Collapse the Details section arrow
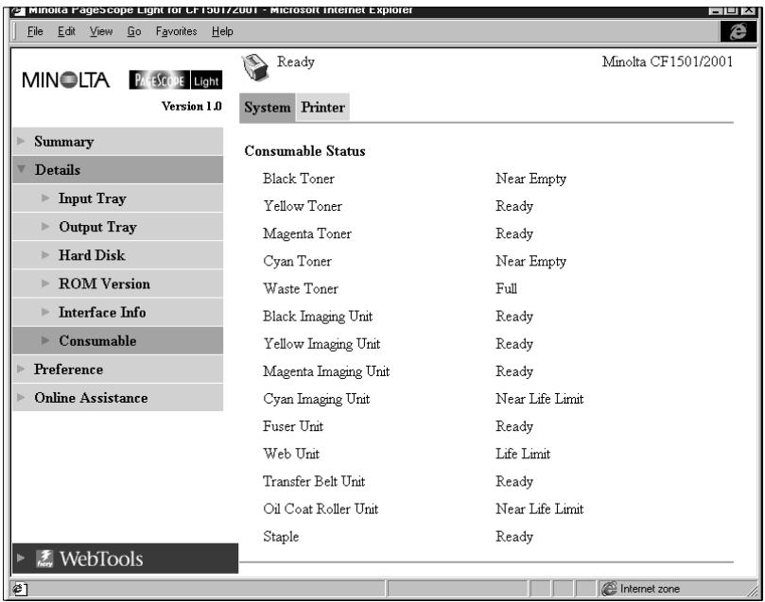Screen dimensions: 765x602 [21, 169]
